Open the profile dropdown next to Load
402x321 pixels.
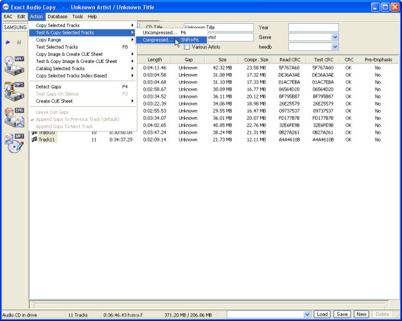coord(308,314)
